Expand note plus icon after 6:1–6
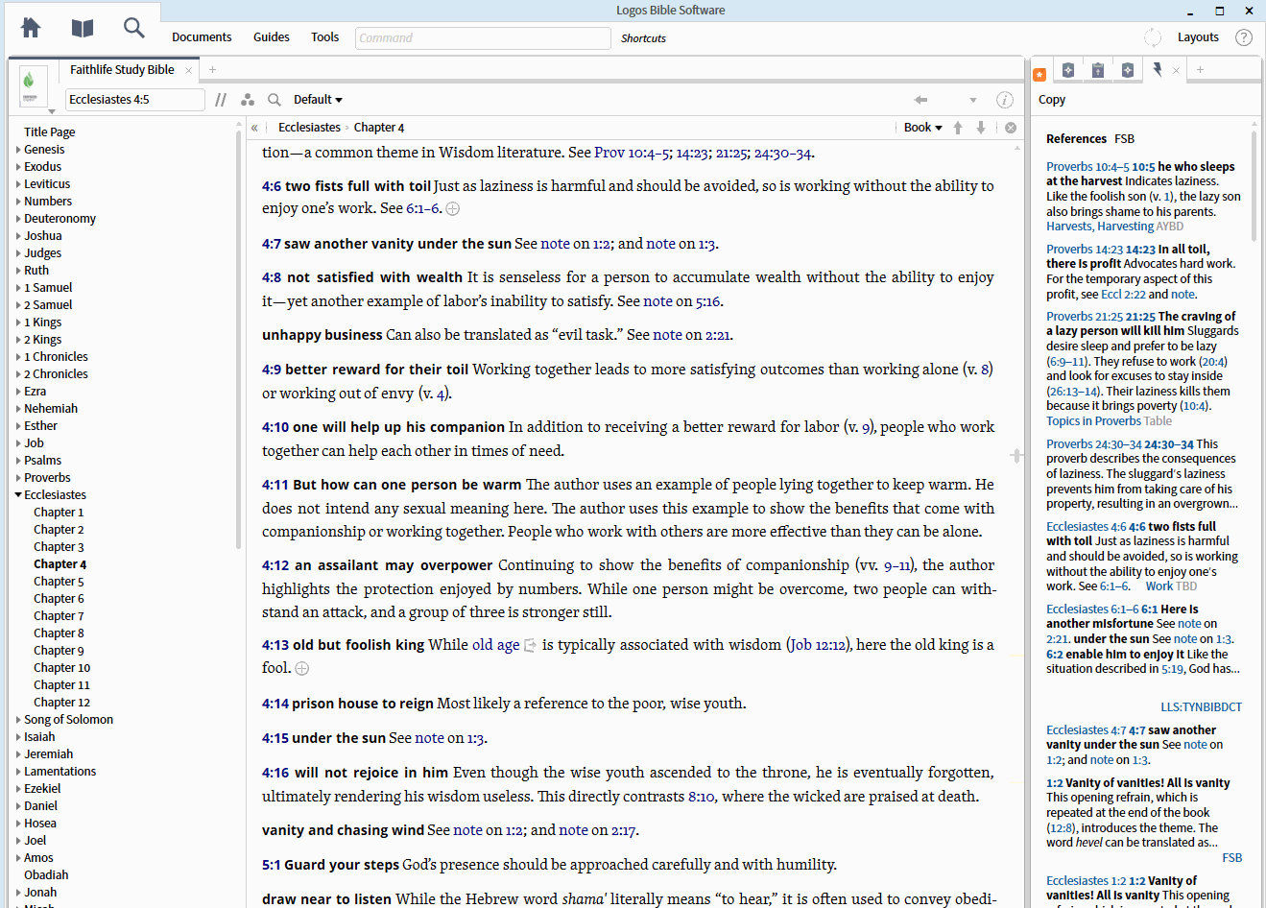1266x908 pixels. 453,209
